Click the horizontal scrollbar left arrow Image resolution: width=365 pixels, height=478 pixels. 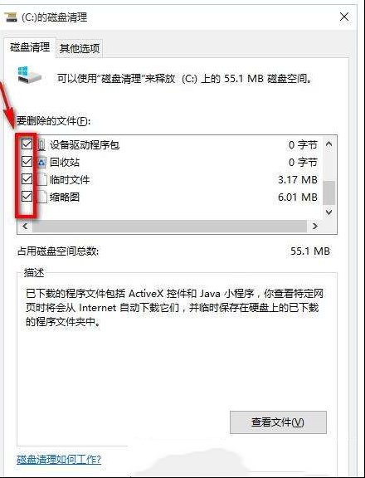(x=25, y=227)
